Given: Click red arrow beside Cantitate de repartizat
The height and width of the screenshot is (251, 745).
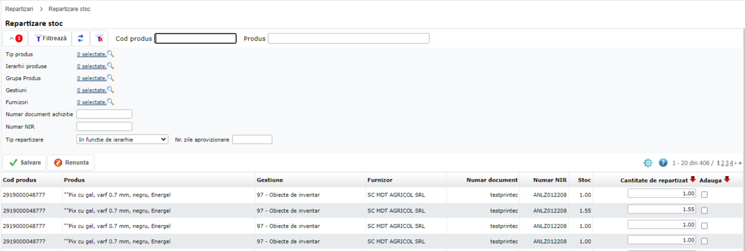Looking at the screenshot, I should (x=693, y=180).
